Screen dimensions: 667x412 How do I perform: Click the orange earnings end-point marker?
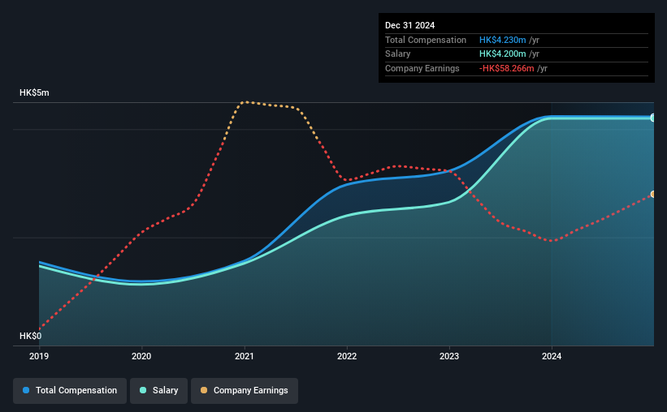point(653,194)
